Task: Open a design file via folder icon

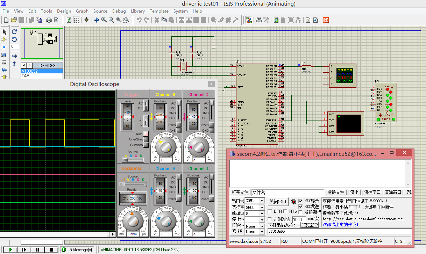Action: point(14,20)
